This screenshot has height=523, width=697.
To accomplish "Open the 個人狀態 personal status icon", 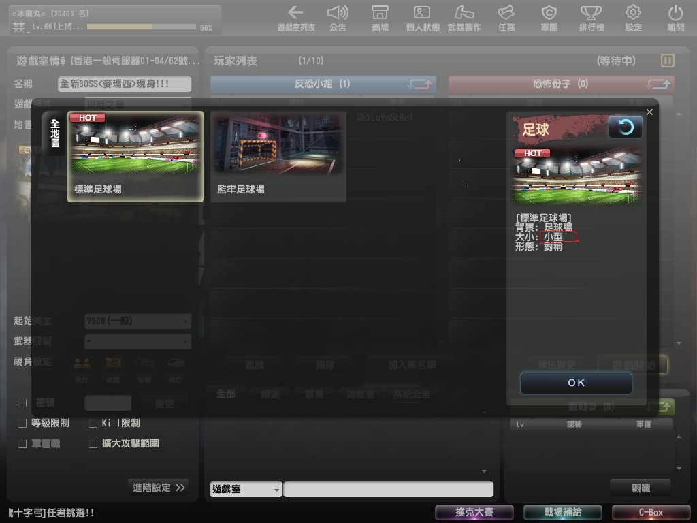I will 422,14.
